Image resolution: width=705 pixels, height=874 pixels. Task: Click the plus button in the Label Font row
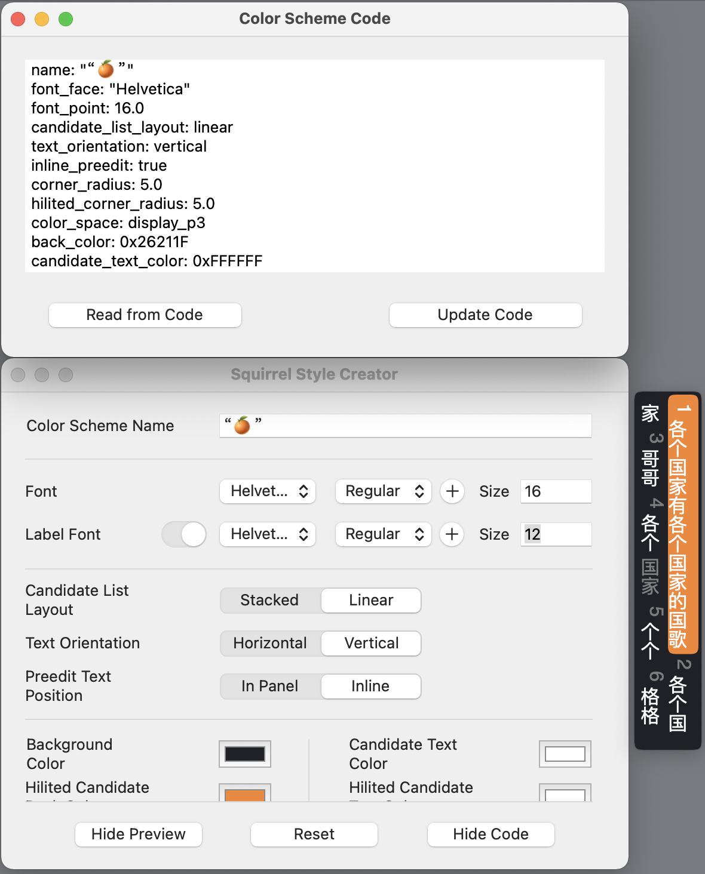coord(452,534)
